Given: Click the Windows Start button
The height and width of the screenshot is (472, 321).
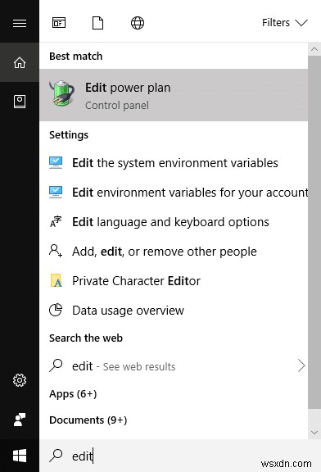Looking at the screenshot, I should pos(20,456).
